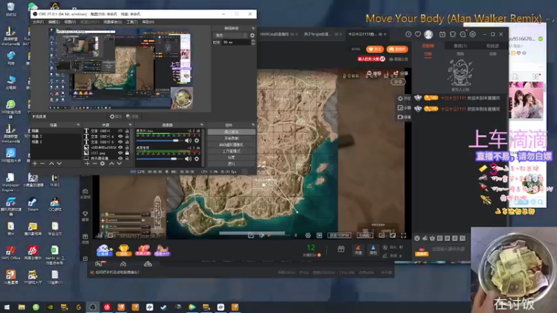Switch to 贵宾(1) tab in stream sidebar
Image resolution: width=557 pixels, height=313 pixels.
pos(460,46)
